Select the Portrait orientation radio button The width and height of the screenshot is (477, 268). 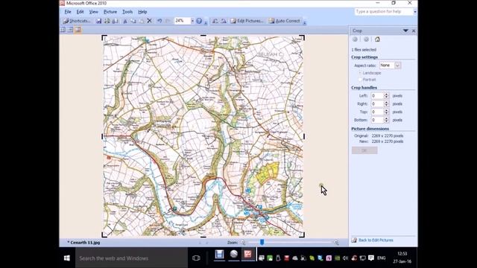point(360,80)
